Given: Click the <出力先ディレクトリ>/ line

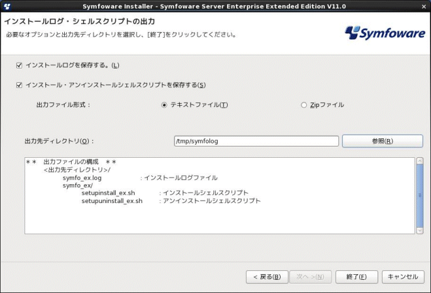Looking at the screenshot, I should click(x=77, y=170).
